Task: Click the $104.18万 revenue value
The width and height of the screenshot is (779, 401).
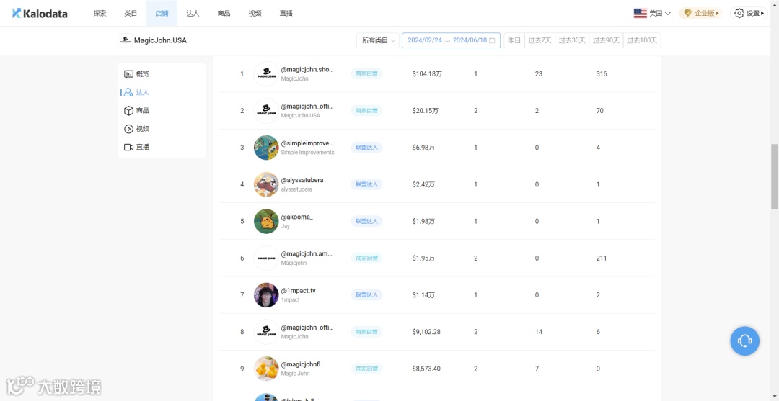Action: click(x=427, y=74)
